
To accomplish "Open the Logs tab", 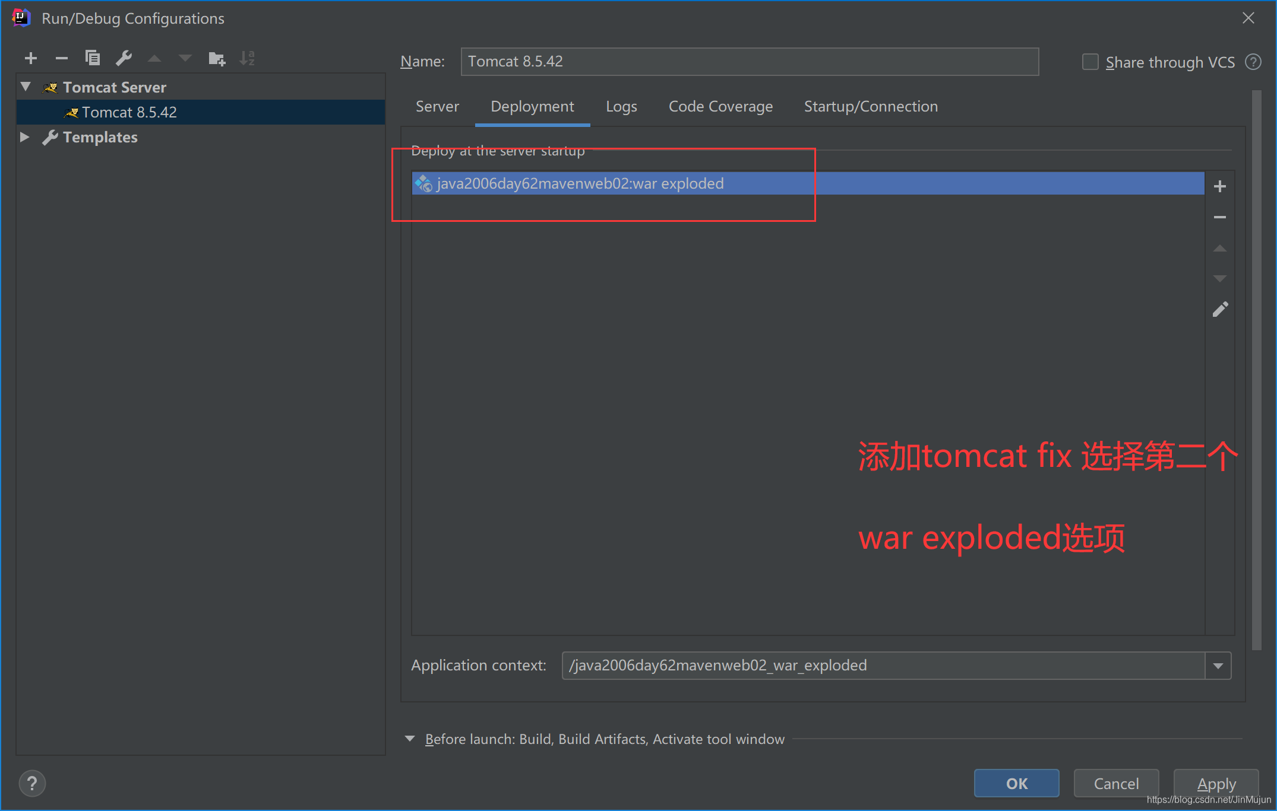I will [621, 107].
